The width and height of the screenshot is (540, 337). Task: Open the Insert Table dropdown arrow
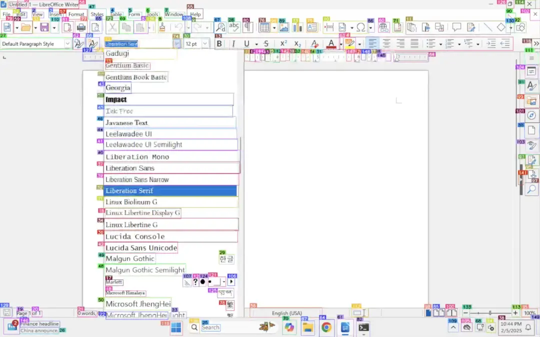274,27
